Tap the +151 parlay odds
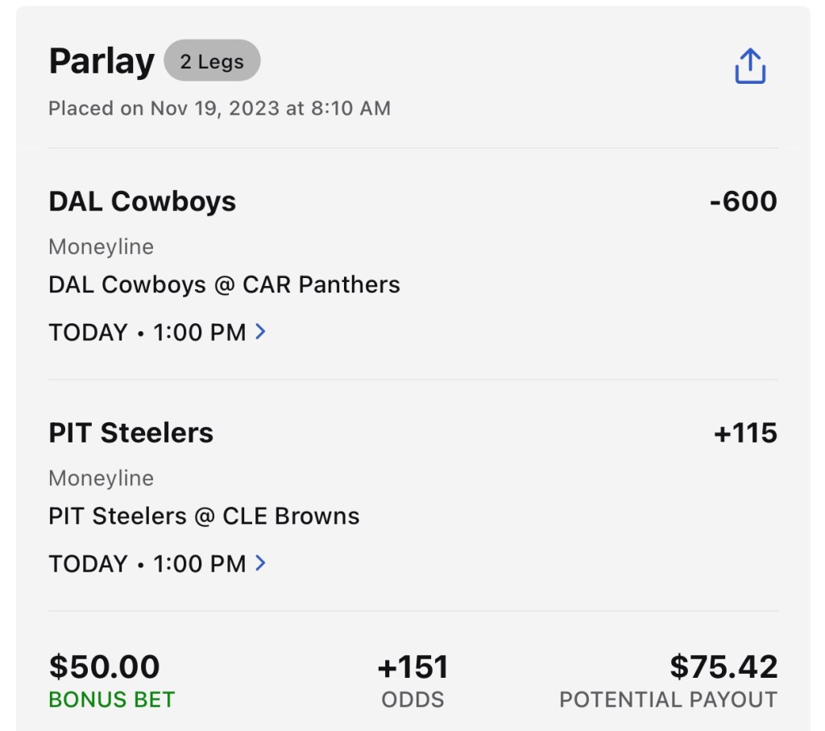825x731 pixels. (412, 667)
